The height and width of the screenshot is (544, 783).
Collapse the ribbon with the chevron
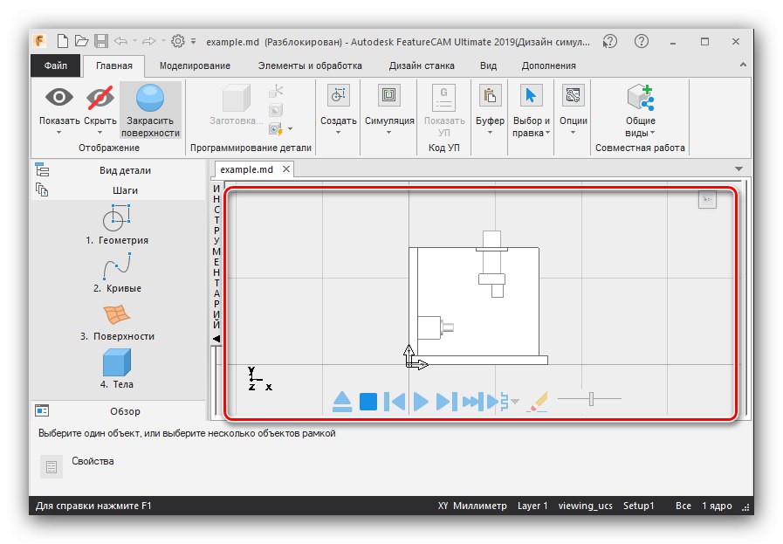click(743, 65)
